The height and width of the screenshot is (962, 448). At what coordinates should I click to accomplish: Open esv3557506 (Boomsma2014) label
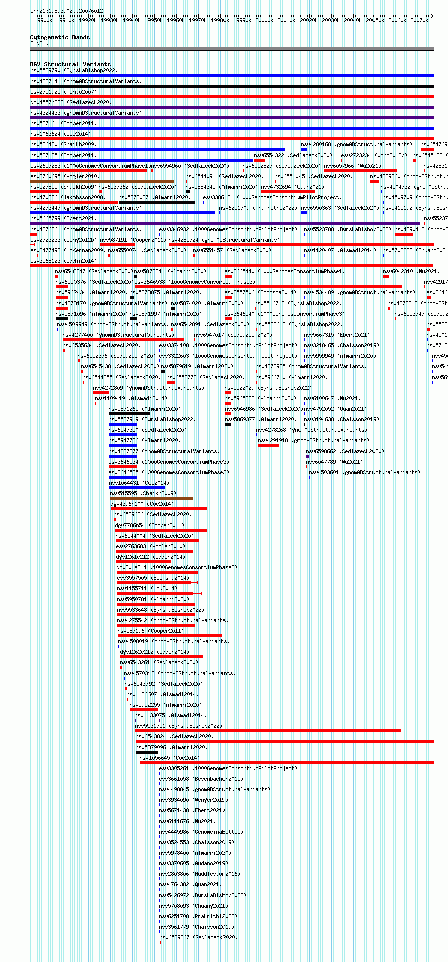click(x=260, y=292)
